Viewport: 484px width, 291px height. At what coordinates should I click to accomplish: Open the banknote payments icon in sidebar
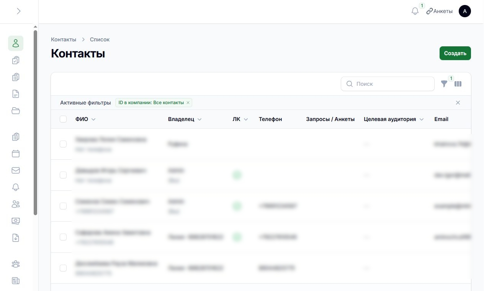point(16,221)
